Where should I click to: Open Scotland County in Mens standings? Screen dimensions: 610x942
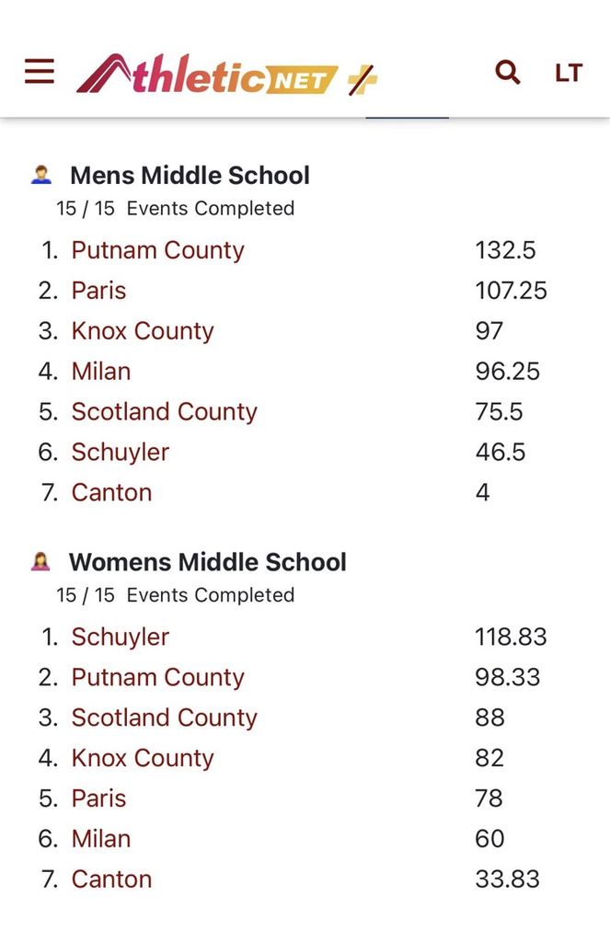coord(164,412)
